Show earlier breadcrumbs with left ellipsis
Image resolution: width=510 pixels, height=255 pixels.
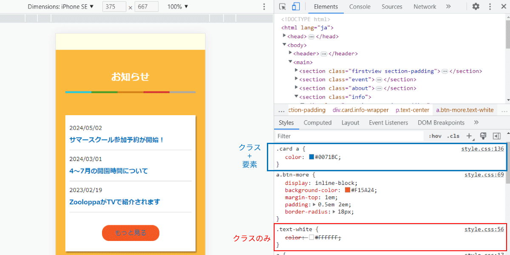(281, 110)
